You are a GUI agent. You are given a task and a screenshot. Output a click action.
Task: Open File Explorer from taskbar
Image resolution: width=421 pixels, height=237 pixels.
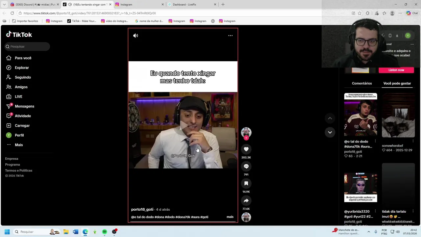tap(66, 232)
